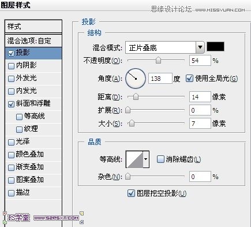The height and width of the screenshot is (227, 251).
Task: Enable the 颜色叠加 color overlay checkbox
Action: tap(12, 155)
